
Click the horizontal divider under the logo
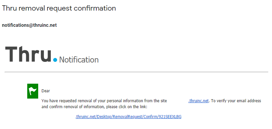click(136, 72)
